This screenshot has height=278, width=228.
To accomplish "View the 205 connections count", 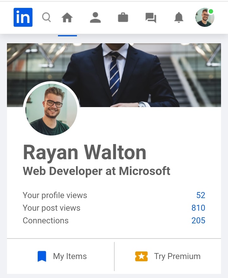I will (198, 221).
